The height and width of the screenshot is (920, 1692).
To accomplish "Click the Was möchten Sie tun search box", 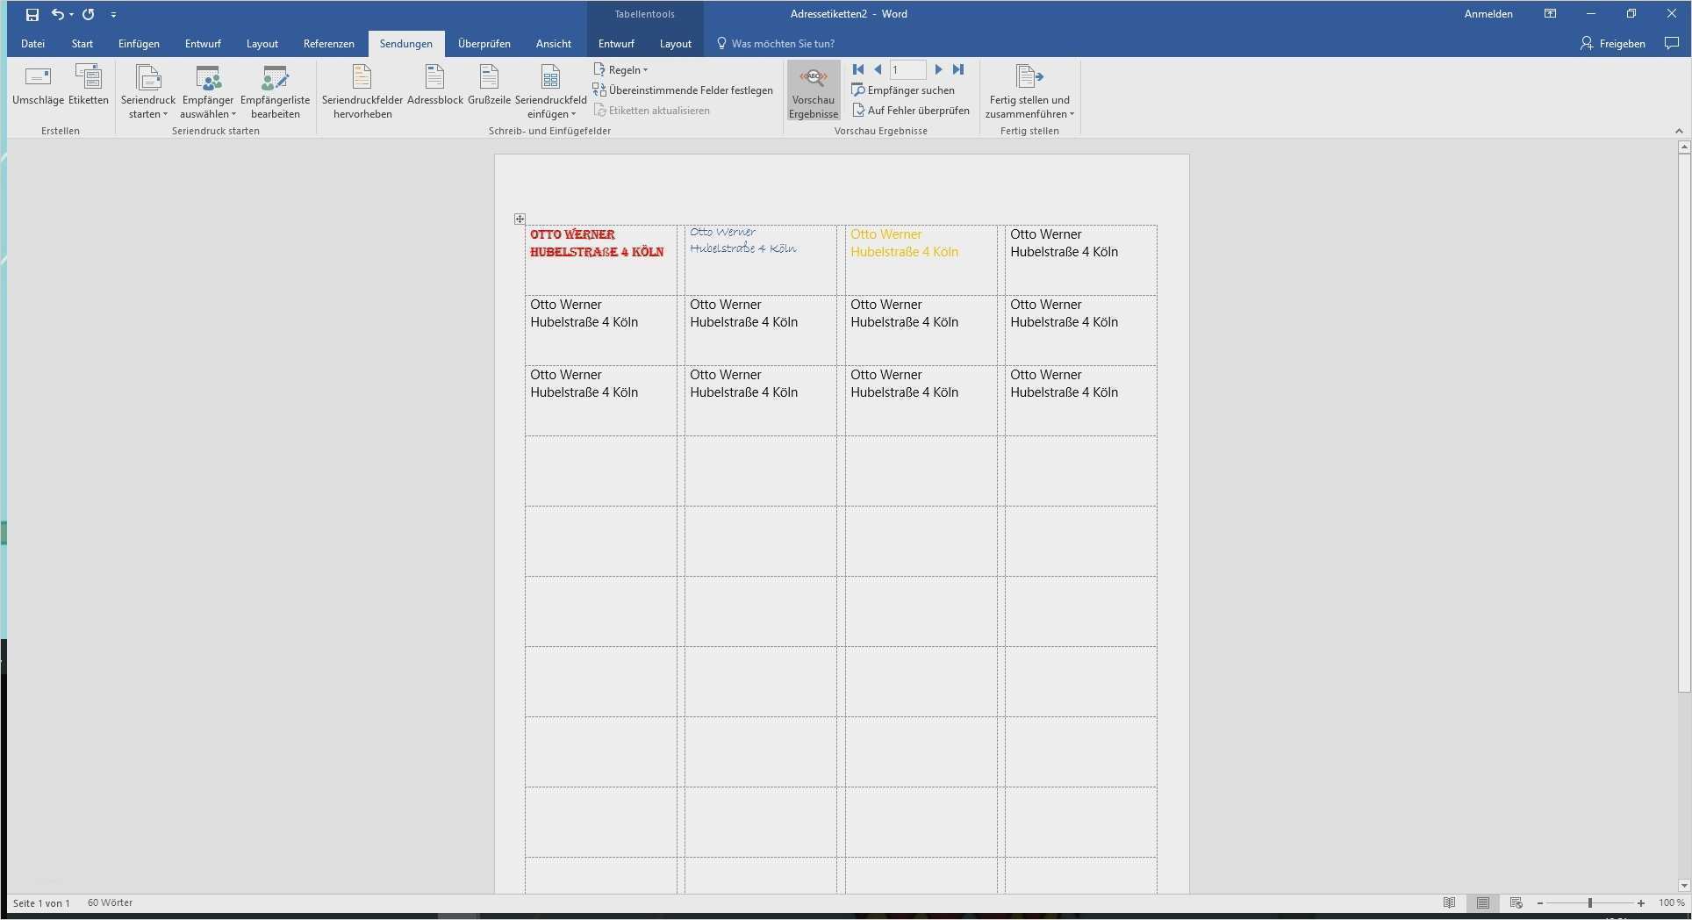I will click(x=777, y=44).
